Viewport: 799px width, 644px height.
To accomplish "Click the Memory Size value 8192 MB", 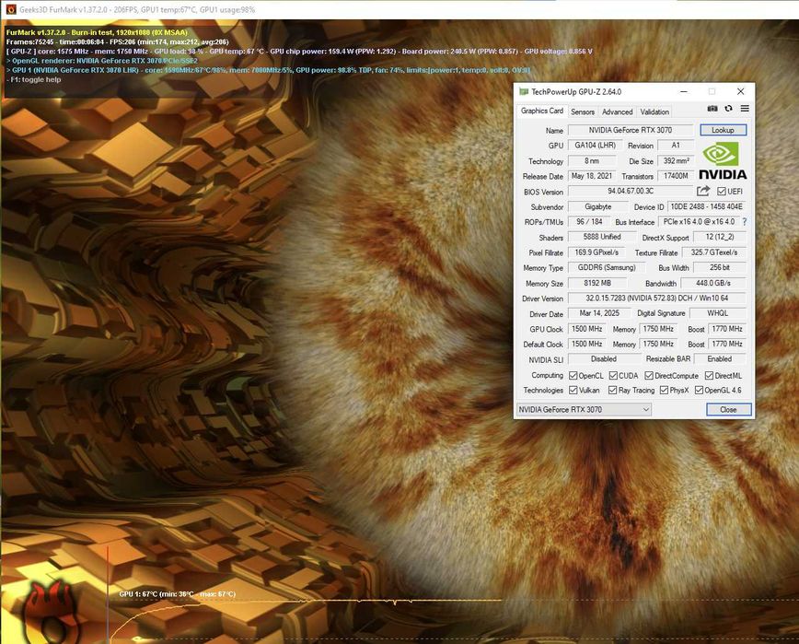I will coord(596,283).
